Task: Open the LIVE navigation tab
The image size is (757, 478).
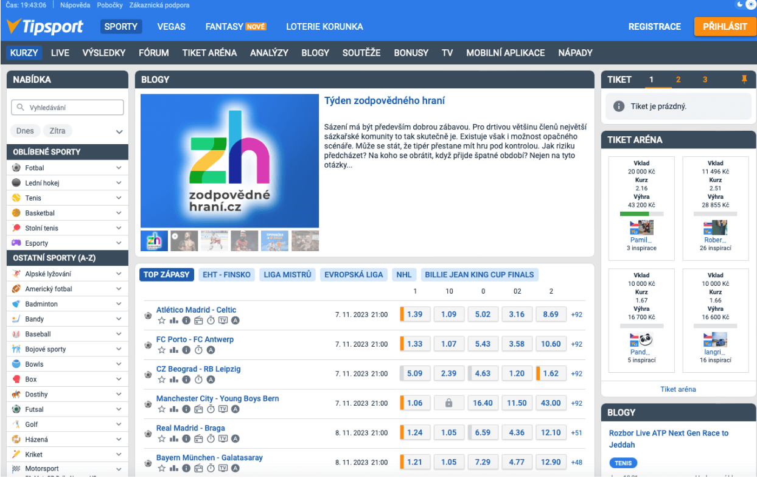Action: point(60,53)
